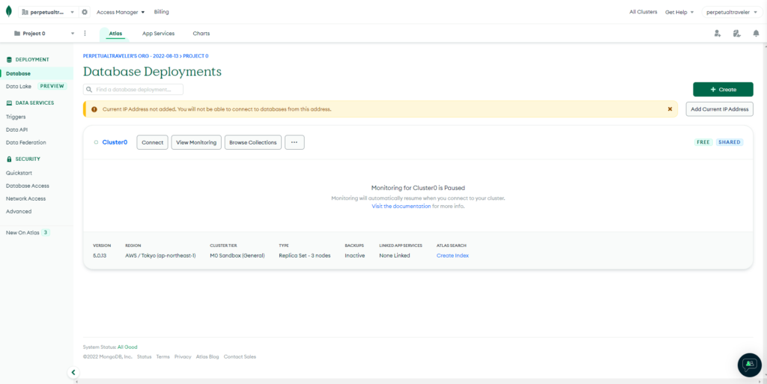Click the All Good system status link
The height and width of the screenshot is (384, 767).
point(127,347)
